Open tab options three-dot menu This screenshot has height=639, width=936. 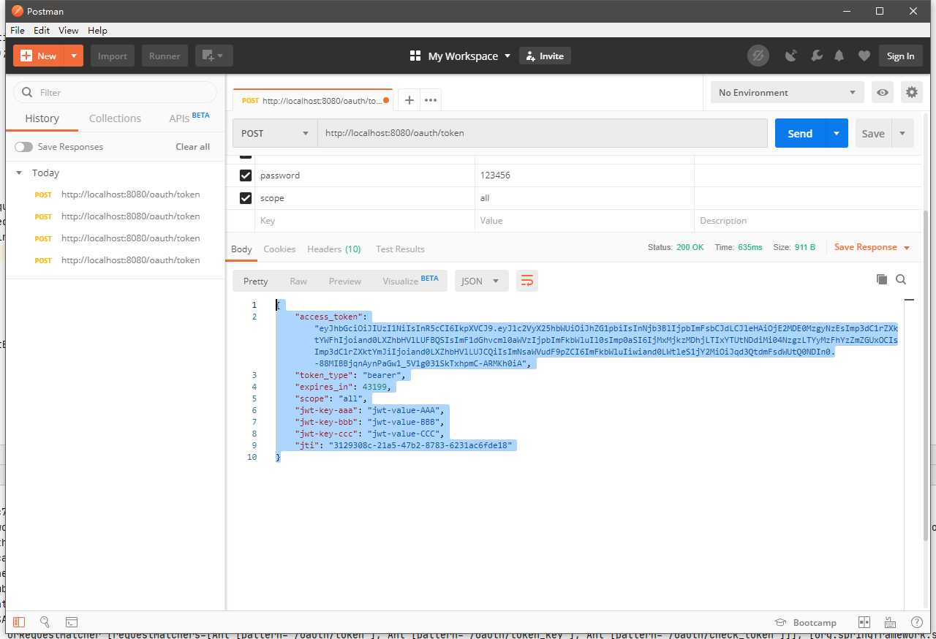[431, 100]
